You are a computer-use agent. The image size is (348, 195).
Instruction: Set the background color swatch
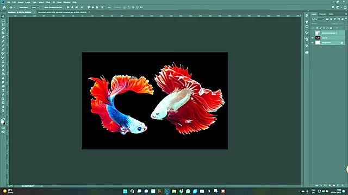click(4, 123)
